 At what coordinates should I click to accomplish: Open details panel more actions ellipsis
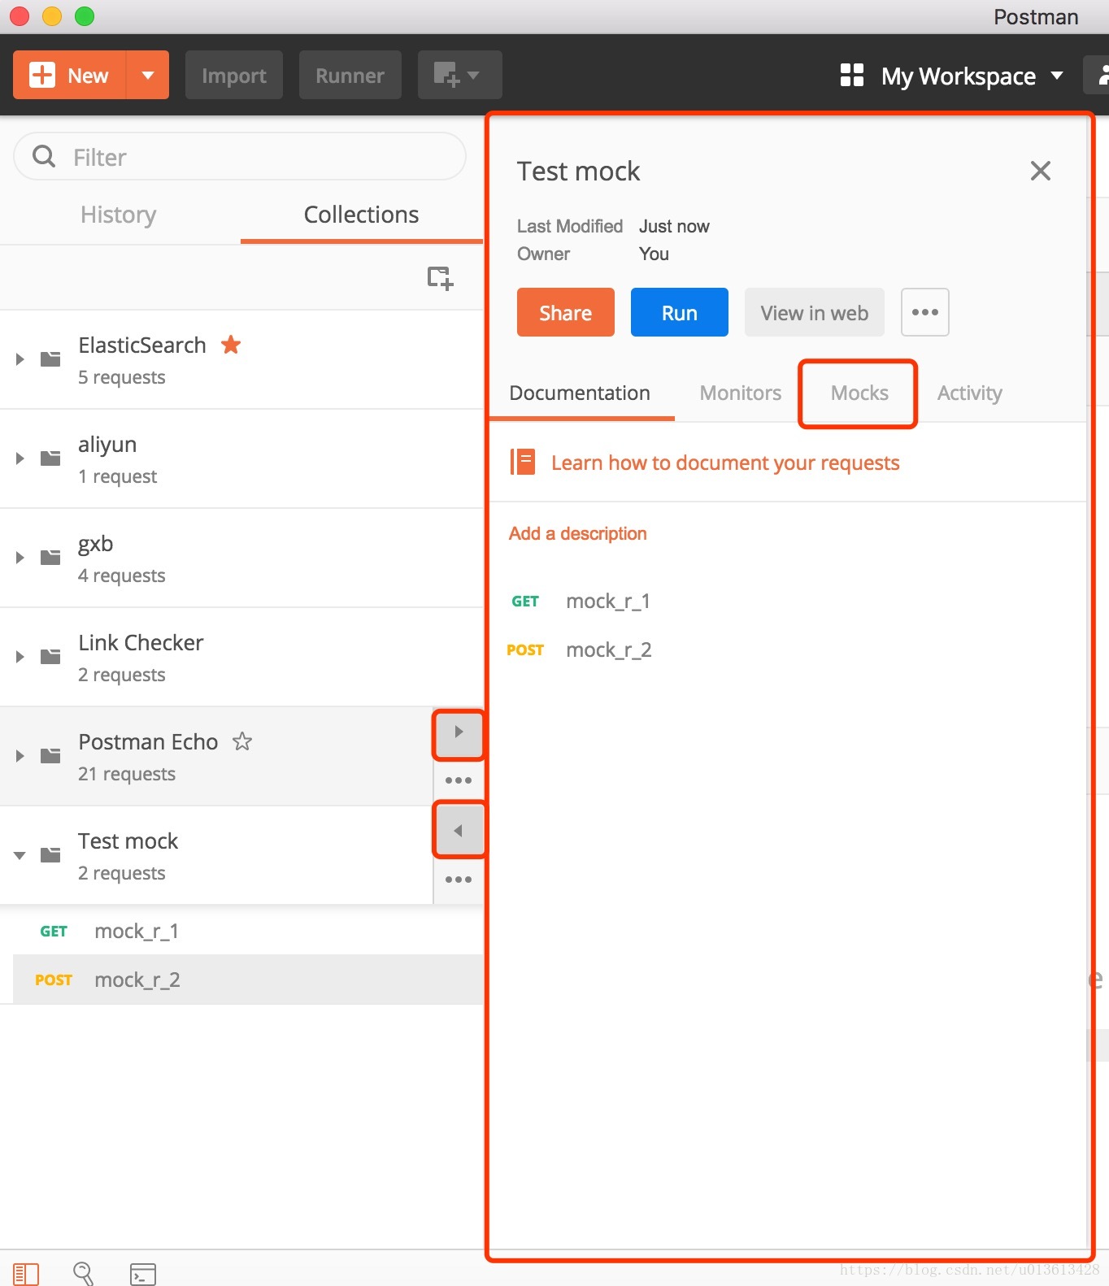coord(925,312)
